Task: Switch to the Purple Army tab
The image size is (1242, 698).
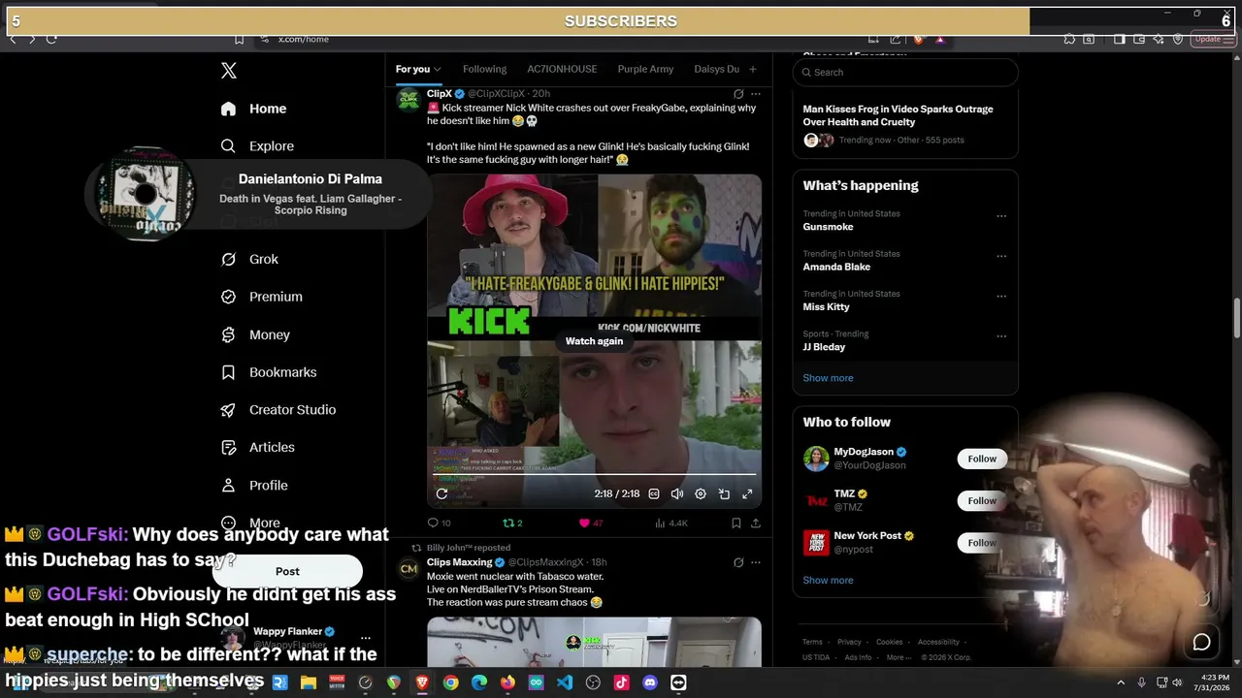Action: point(645,69)
